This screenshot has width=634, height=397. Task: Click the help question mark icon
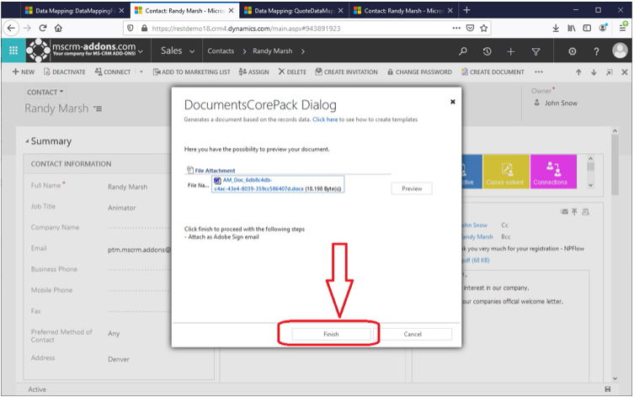tap(596, 51)
